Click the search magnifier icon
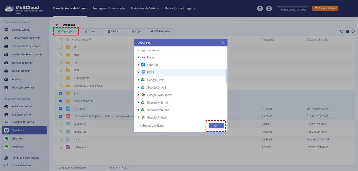The height and width of the screenshot is (171, 358). pos(342,31)
